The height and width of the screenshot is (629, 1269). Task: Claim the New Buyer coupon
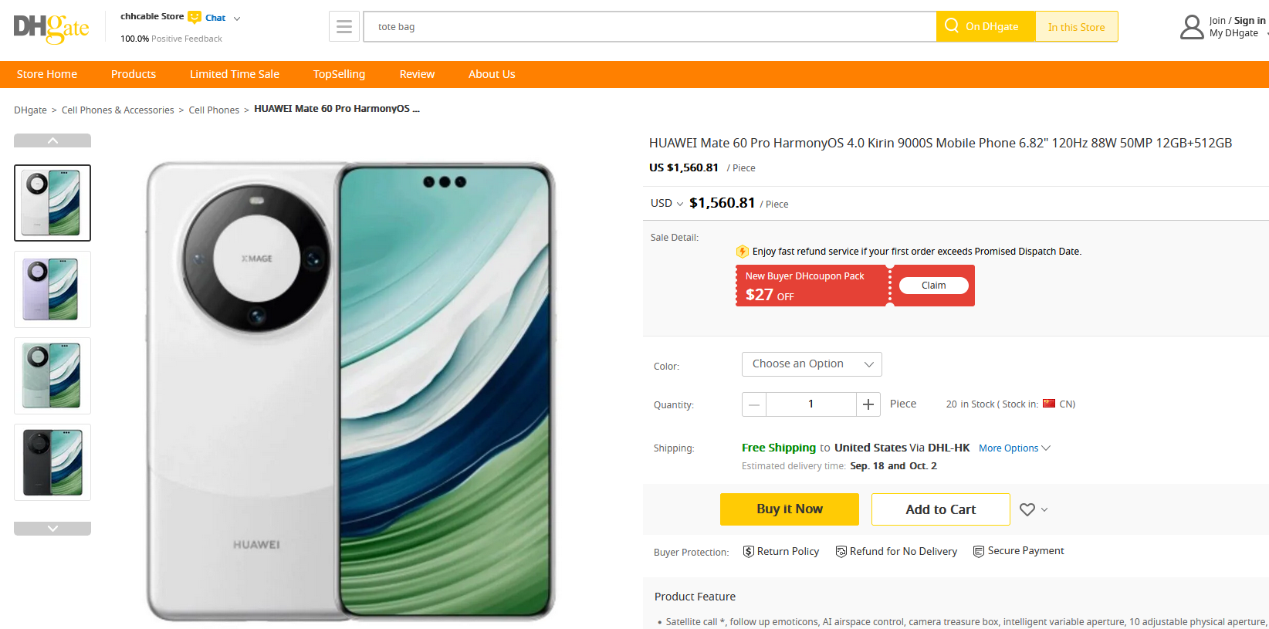(x=934, y=286)
